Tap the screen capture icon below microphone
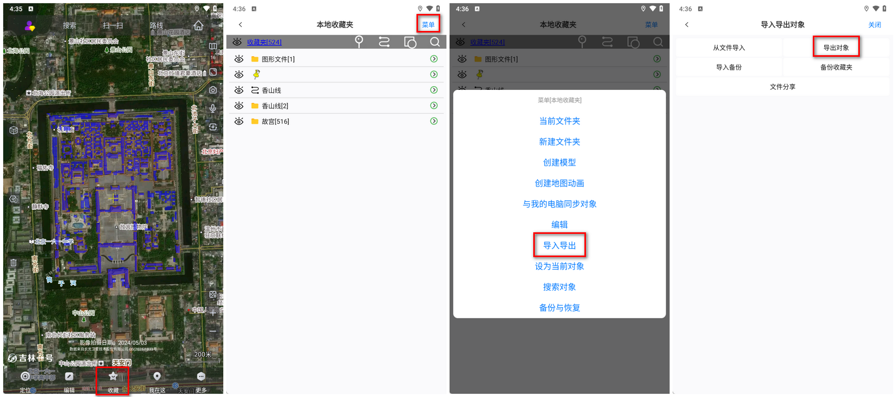Screen dimensions: 896x397 213,127
